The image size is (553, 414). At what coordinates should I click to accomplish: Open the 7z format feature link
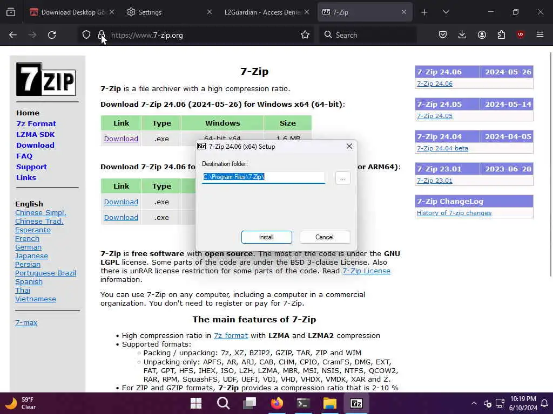[x=231, y=335]
